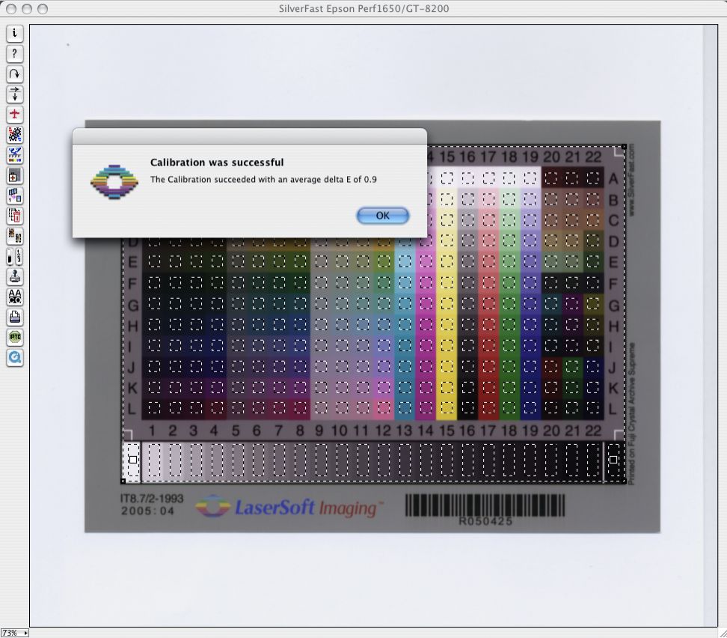This screenshot has height=638, width=727.
Task: Click the SilverFast Epson window title bar
Action: tap(363, 9)
